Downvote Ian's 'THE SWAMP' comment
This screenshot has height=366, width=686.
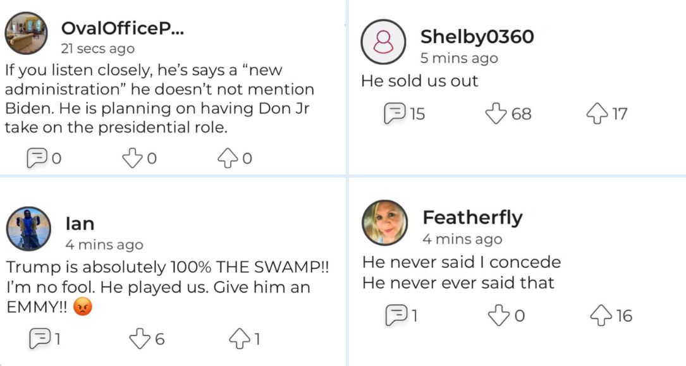pyautogui.click(x=139, y=339)
